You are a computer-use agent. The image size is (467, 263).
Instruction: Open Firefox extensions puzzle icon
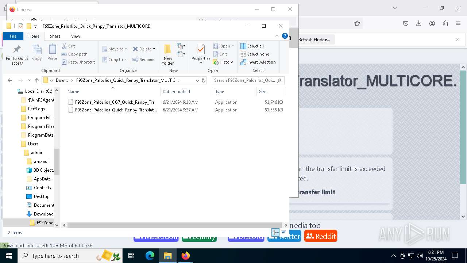pos(445,23)
